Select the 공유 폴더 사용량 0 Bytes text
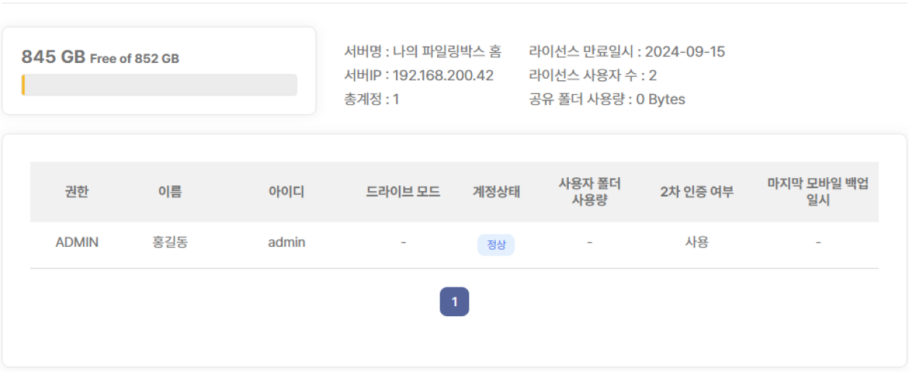This screenshot has width=909, height=372. click(x=607, y=99)
